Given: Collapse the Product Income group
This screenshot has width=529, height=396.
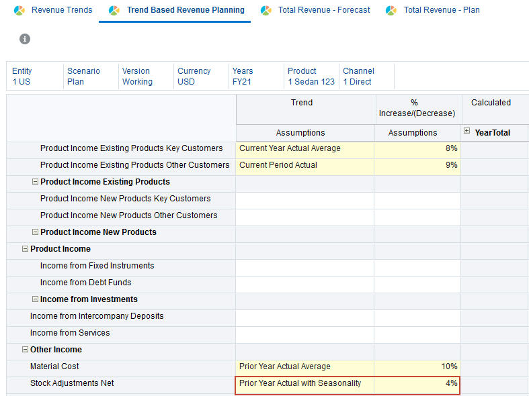Looking at the screenshot, I should [25, 249].
